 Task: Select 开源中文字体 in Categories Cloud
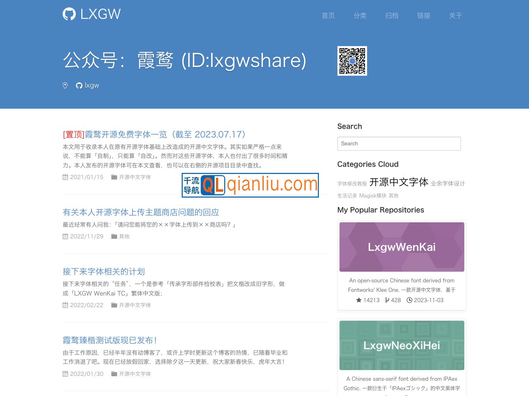(x=399, y=182)
